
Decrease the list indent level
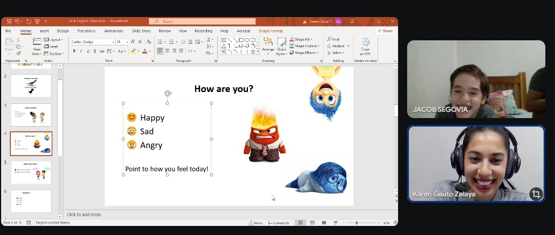pos(184,41)
